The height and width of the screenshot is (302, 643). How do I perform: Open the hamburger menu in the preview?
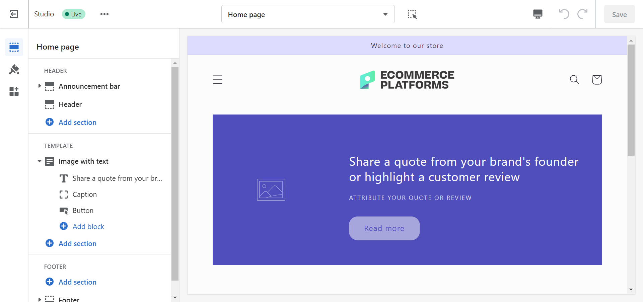(218, 80)
